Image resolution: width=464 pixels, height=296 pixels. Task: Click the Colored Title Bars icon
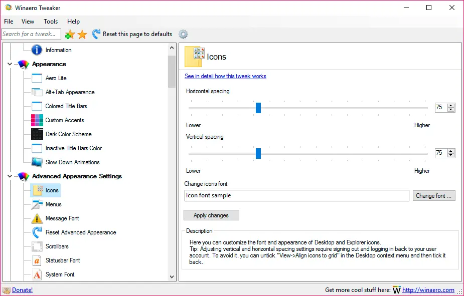(37, 106)
